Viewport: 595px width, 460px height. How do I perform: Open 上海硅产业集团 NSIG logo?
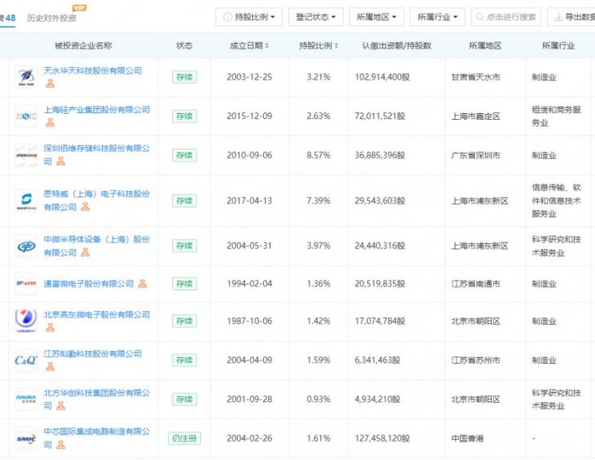coord(26,116)
